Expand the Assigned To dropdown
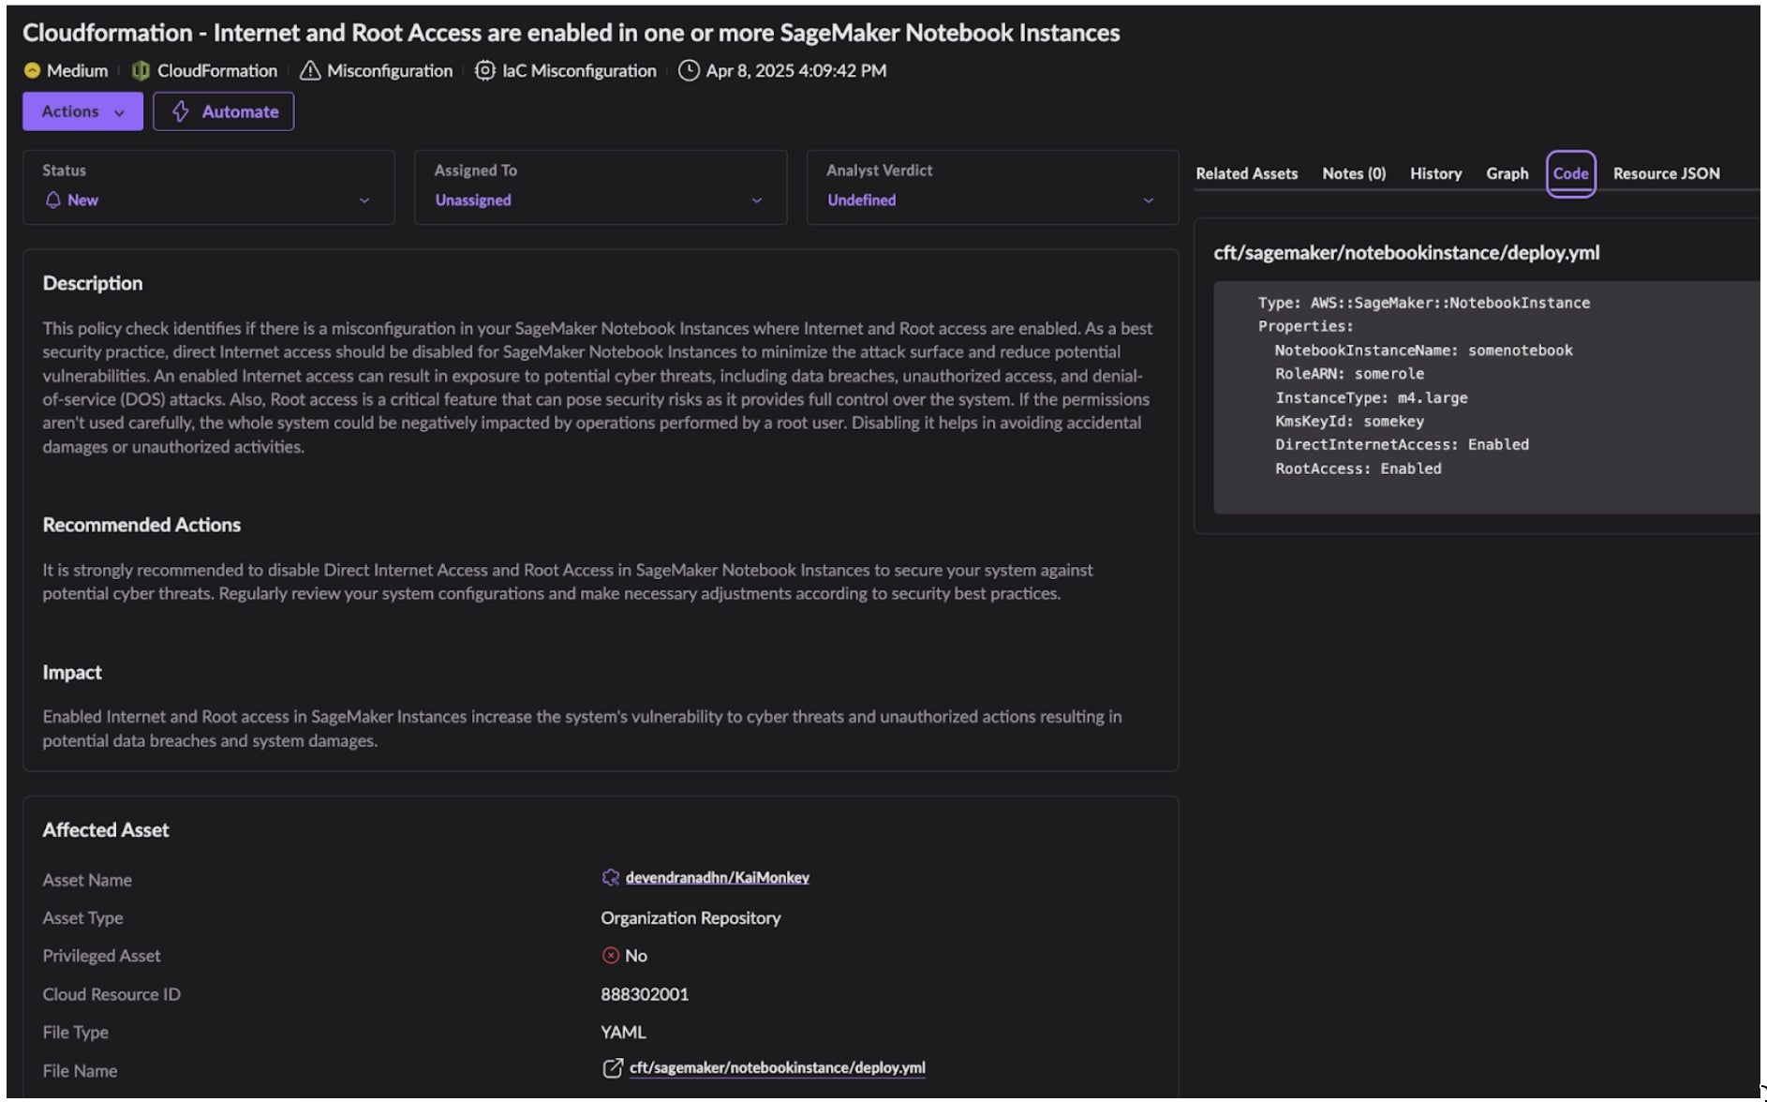The image size is (1767, 1102). (757, 201)
